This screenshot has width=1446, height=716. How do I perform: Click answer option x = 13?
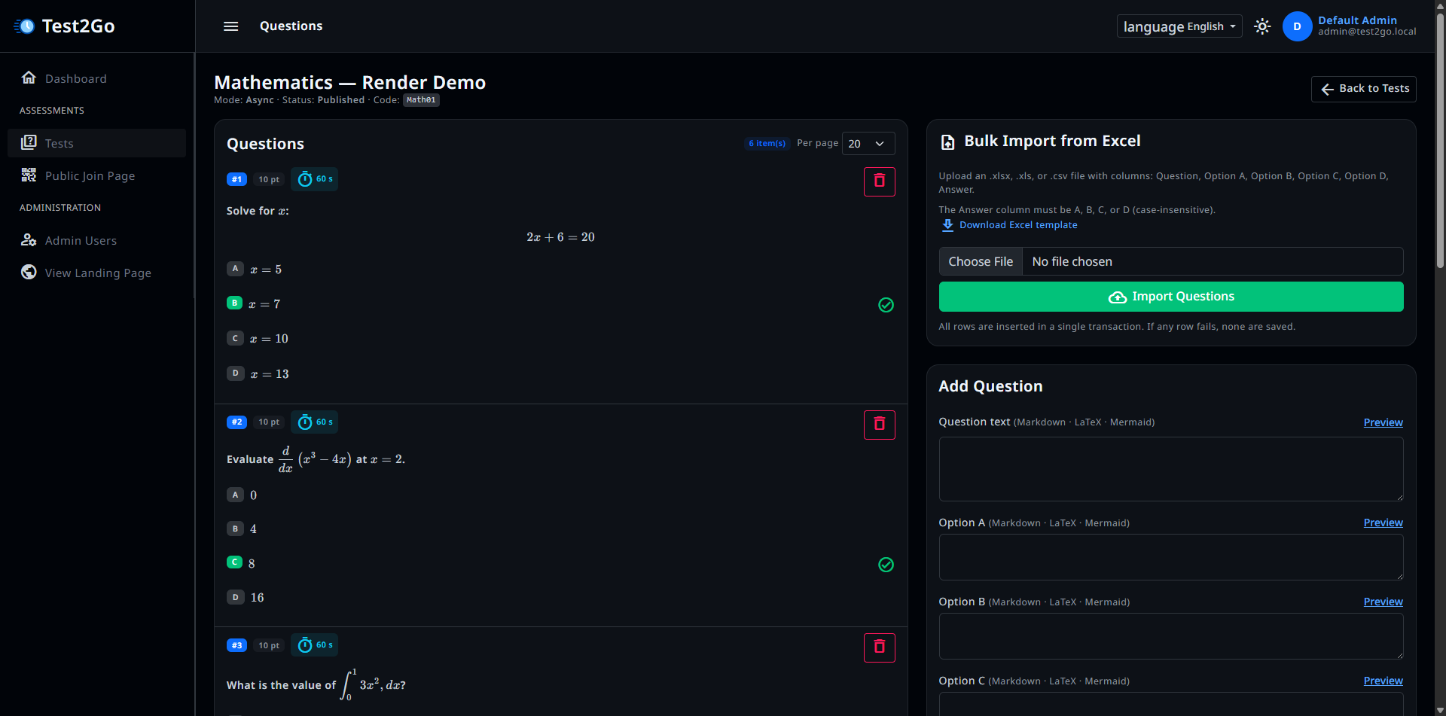[x=270, y=374]
